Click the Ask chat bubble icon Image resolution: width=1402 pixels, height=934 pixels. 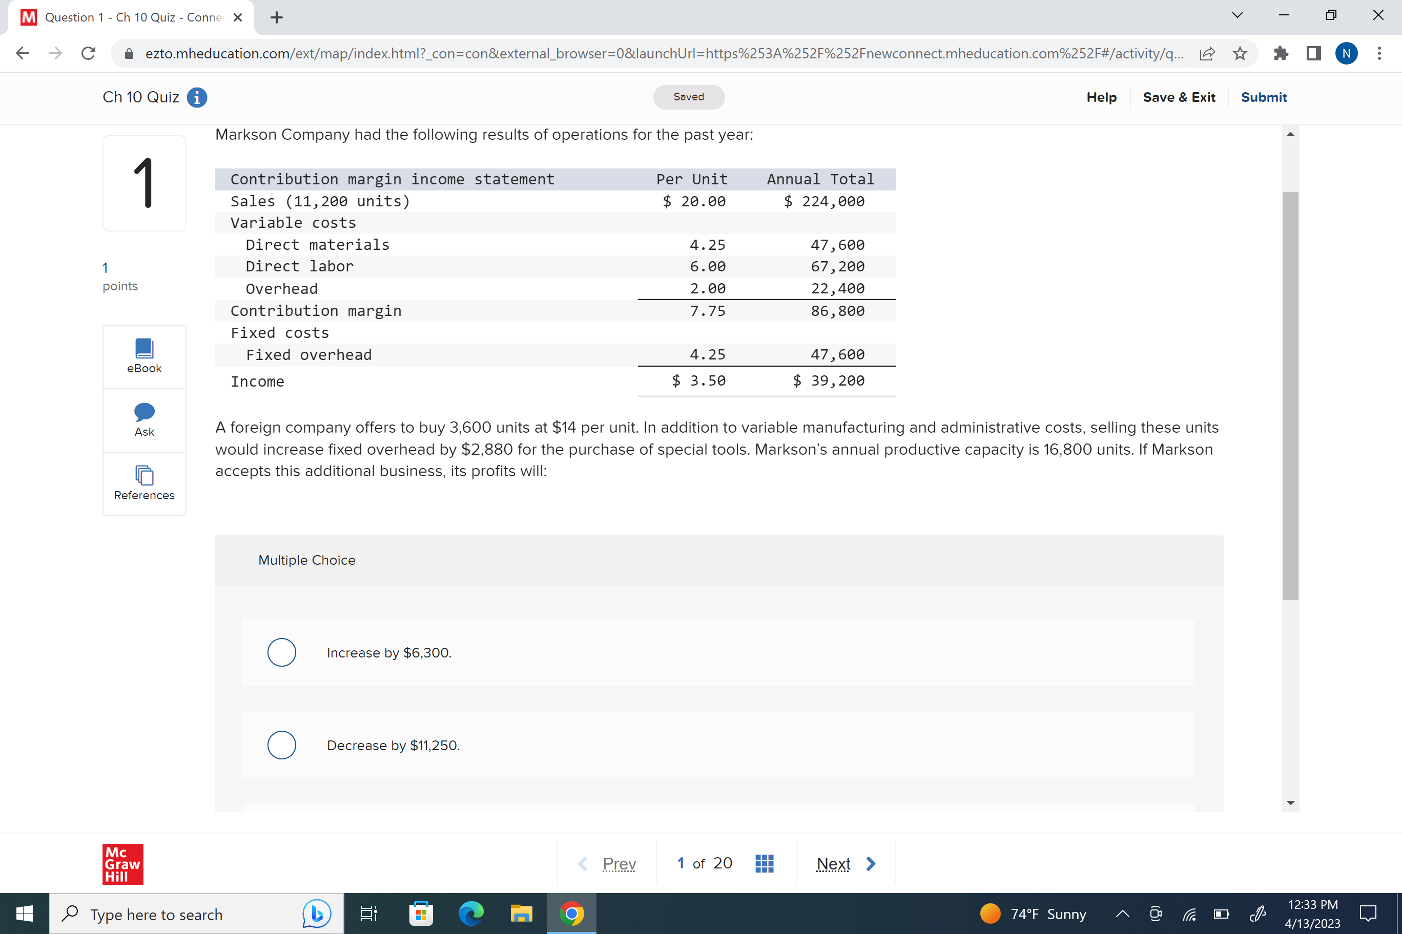[x=145, y=412]
